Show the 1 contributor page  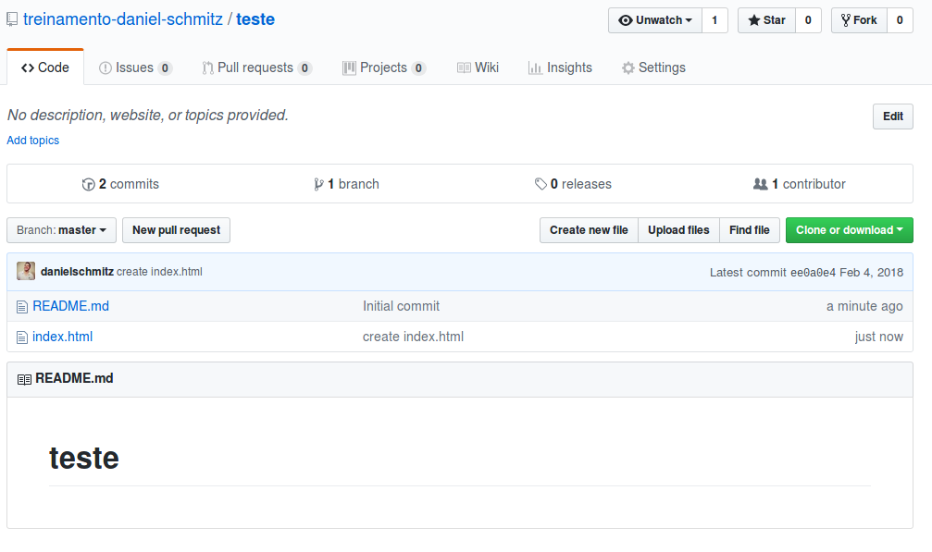(800, 184)
